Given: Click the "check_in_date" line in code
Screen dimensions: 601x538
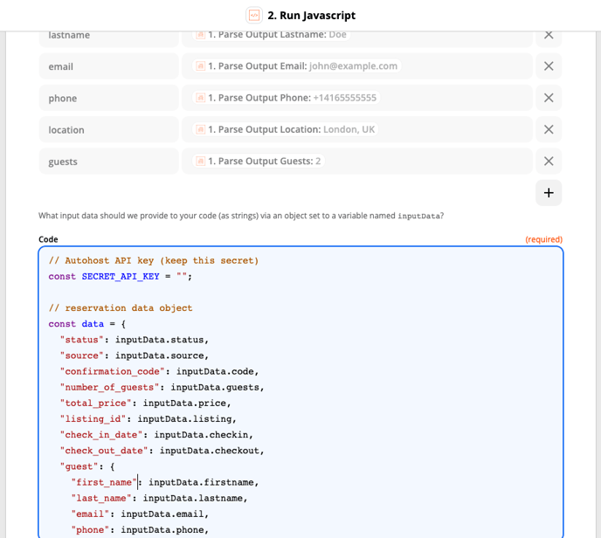Looking at the screenshot, I should point(156,435).
